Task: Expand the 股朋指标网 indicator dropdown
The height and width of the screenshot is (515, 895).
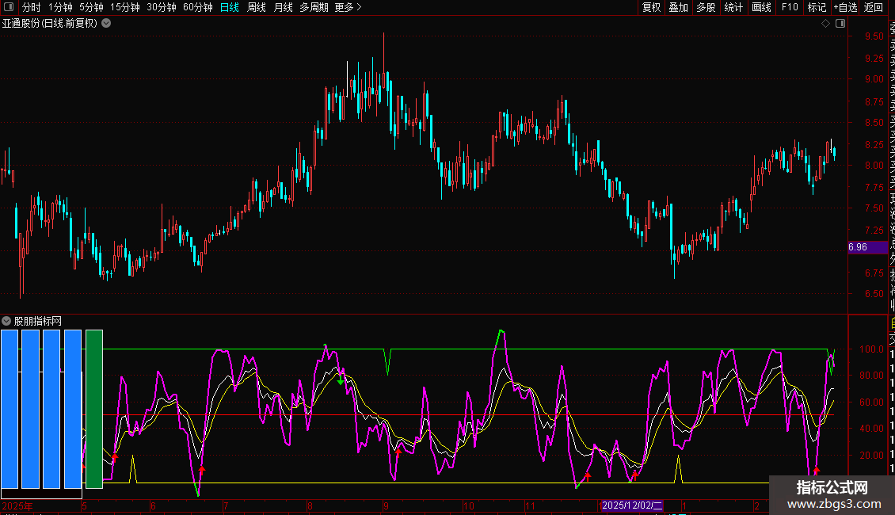Action: 6,321
